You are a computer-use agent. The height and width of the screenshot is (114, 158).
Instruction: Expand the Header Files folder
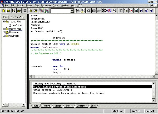(4, 28)
